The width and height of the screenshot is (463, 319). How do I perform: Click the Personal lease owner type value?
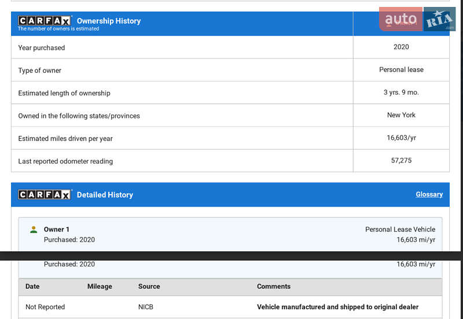pos(401,69)
